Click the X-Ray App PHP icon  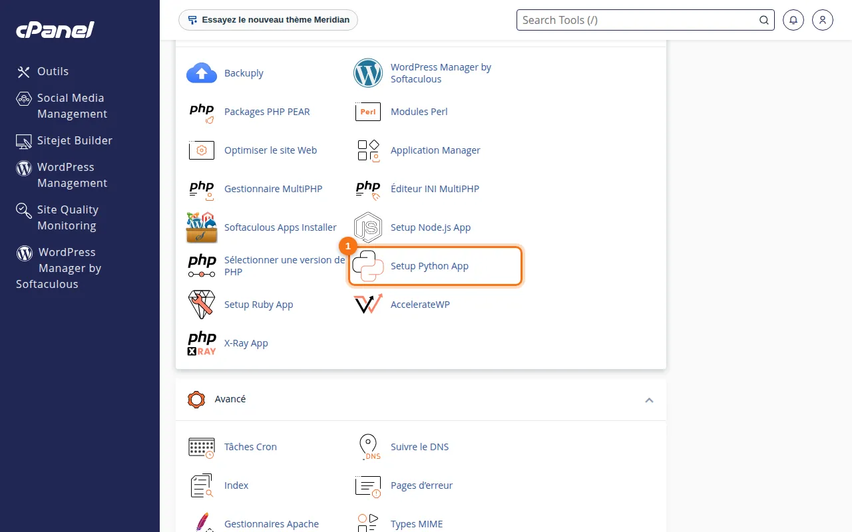point(202,343)
